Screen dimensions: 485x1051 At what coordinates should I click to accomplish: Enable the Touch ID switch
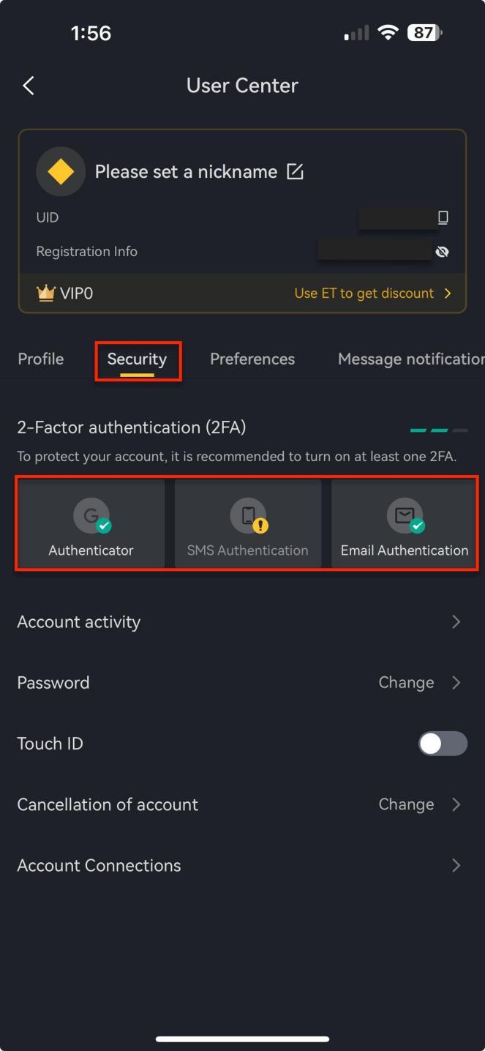pyautogui.click(x=443, y=744)
